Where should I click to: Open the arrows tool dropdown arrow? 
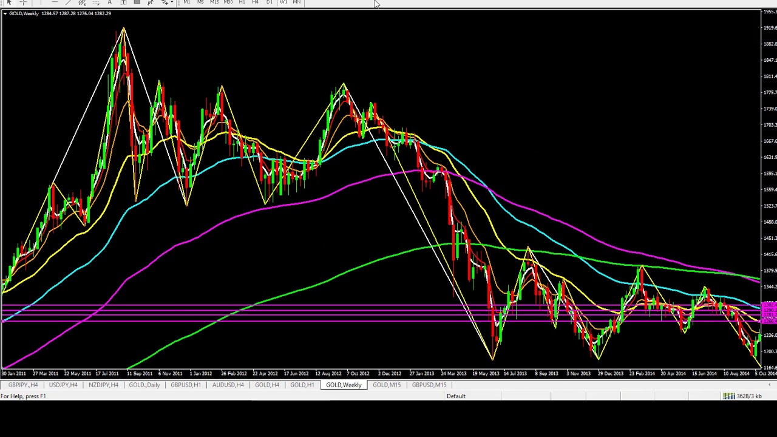(172, 2)
